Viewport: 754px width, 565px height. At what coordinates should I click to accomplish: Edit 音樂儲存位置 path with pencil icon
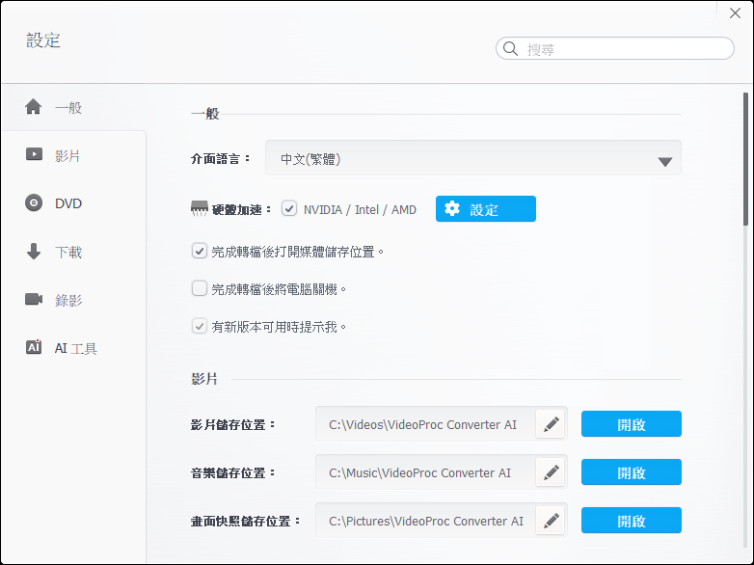pos(552,472)
